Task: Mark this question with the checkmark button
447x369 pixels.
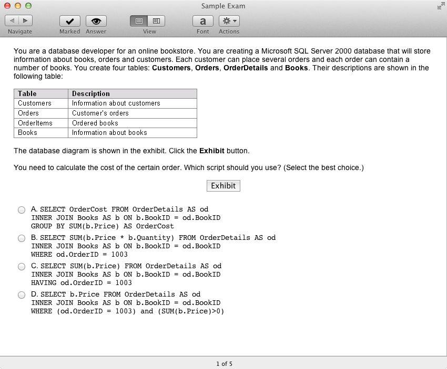Action: pos(69,21)
